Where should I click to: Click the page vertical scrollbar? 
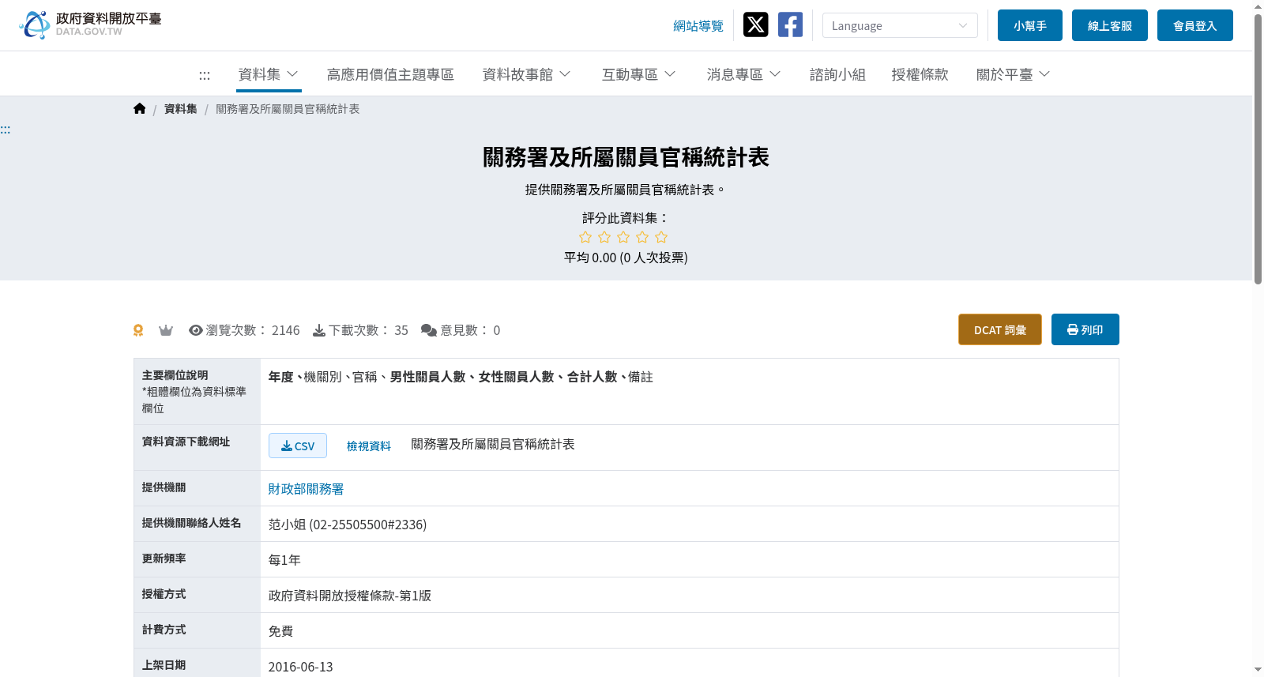tap(1258, 149)
